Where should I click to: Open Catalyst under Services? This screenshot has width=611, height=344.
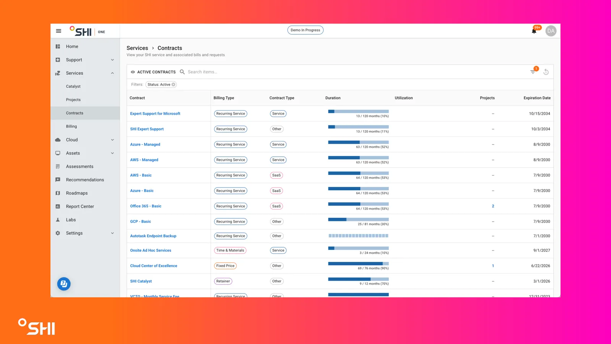73,86
